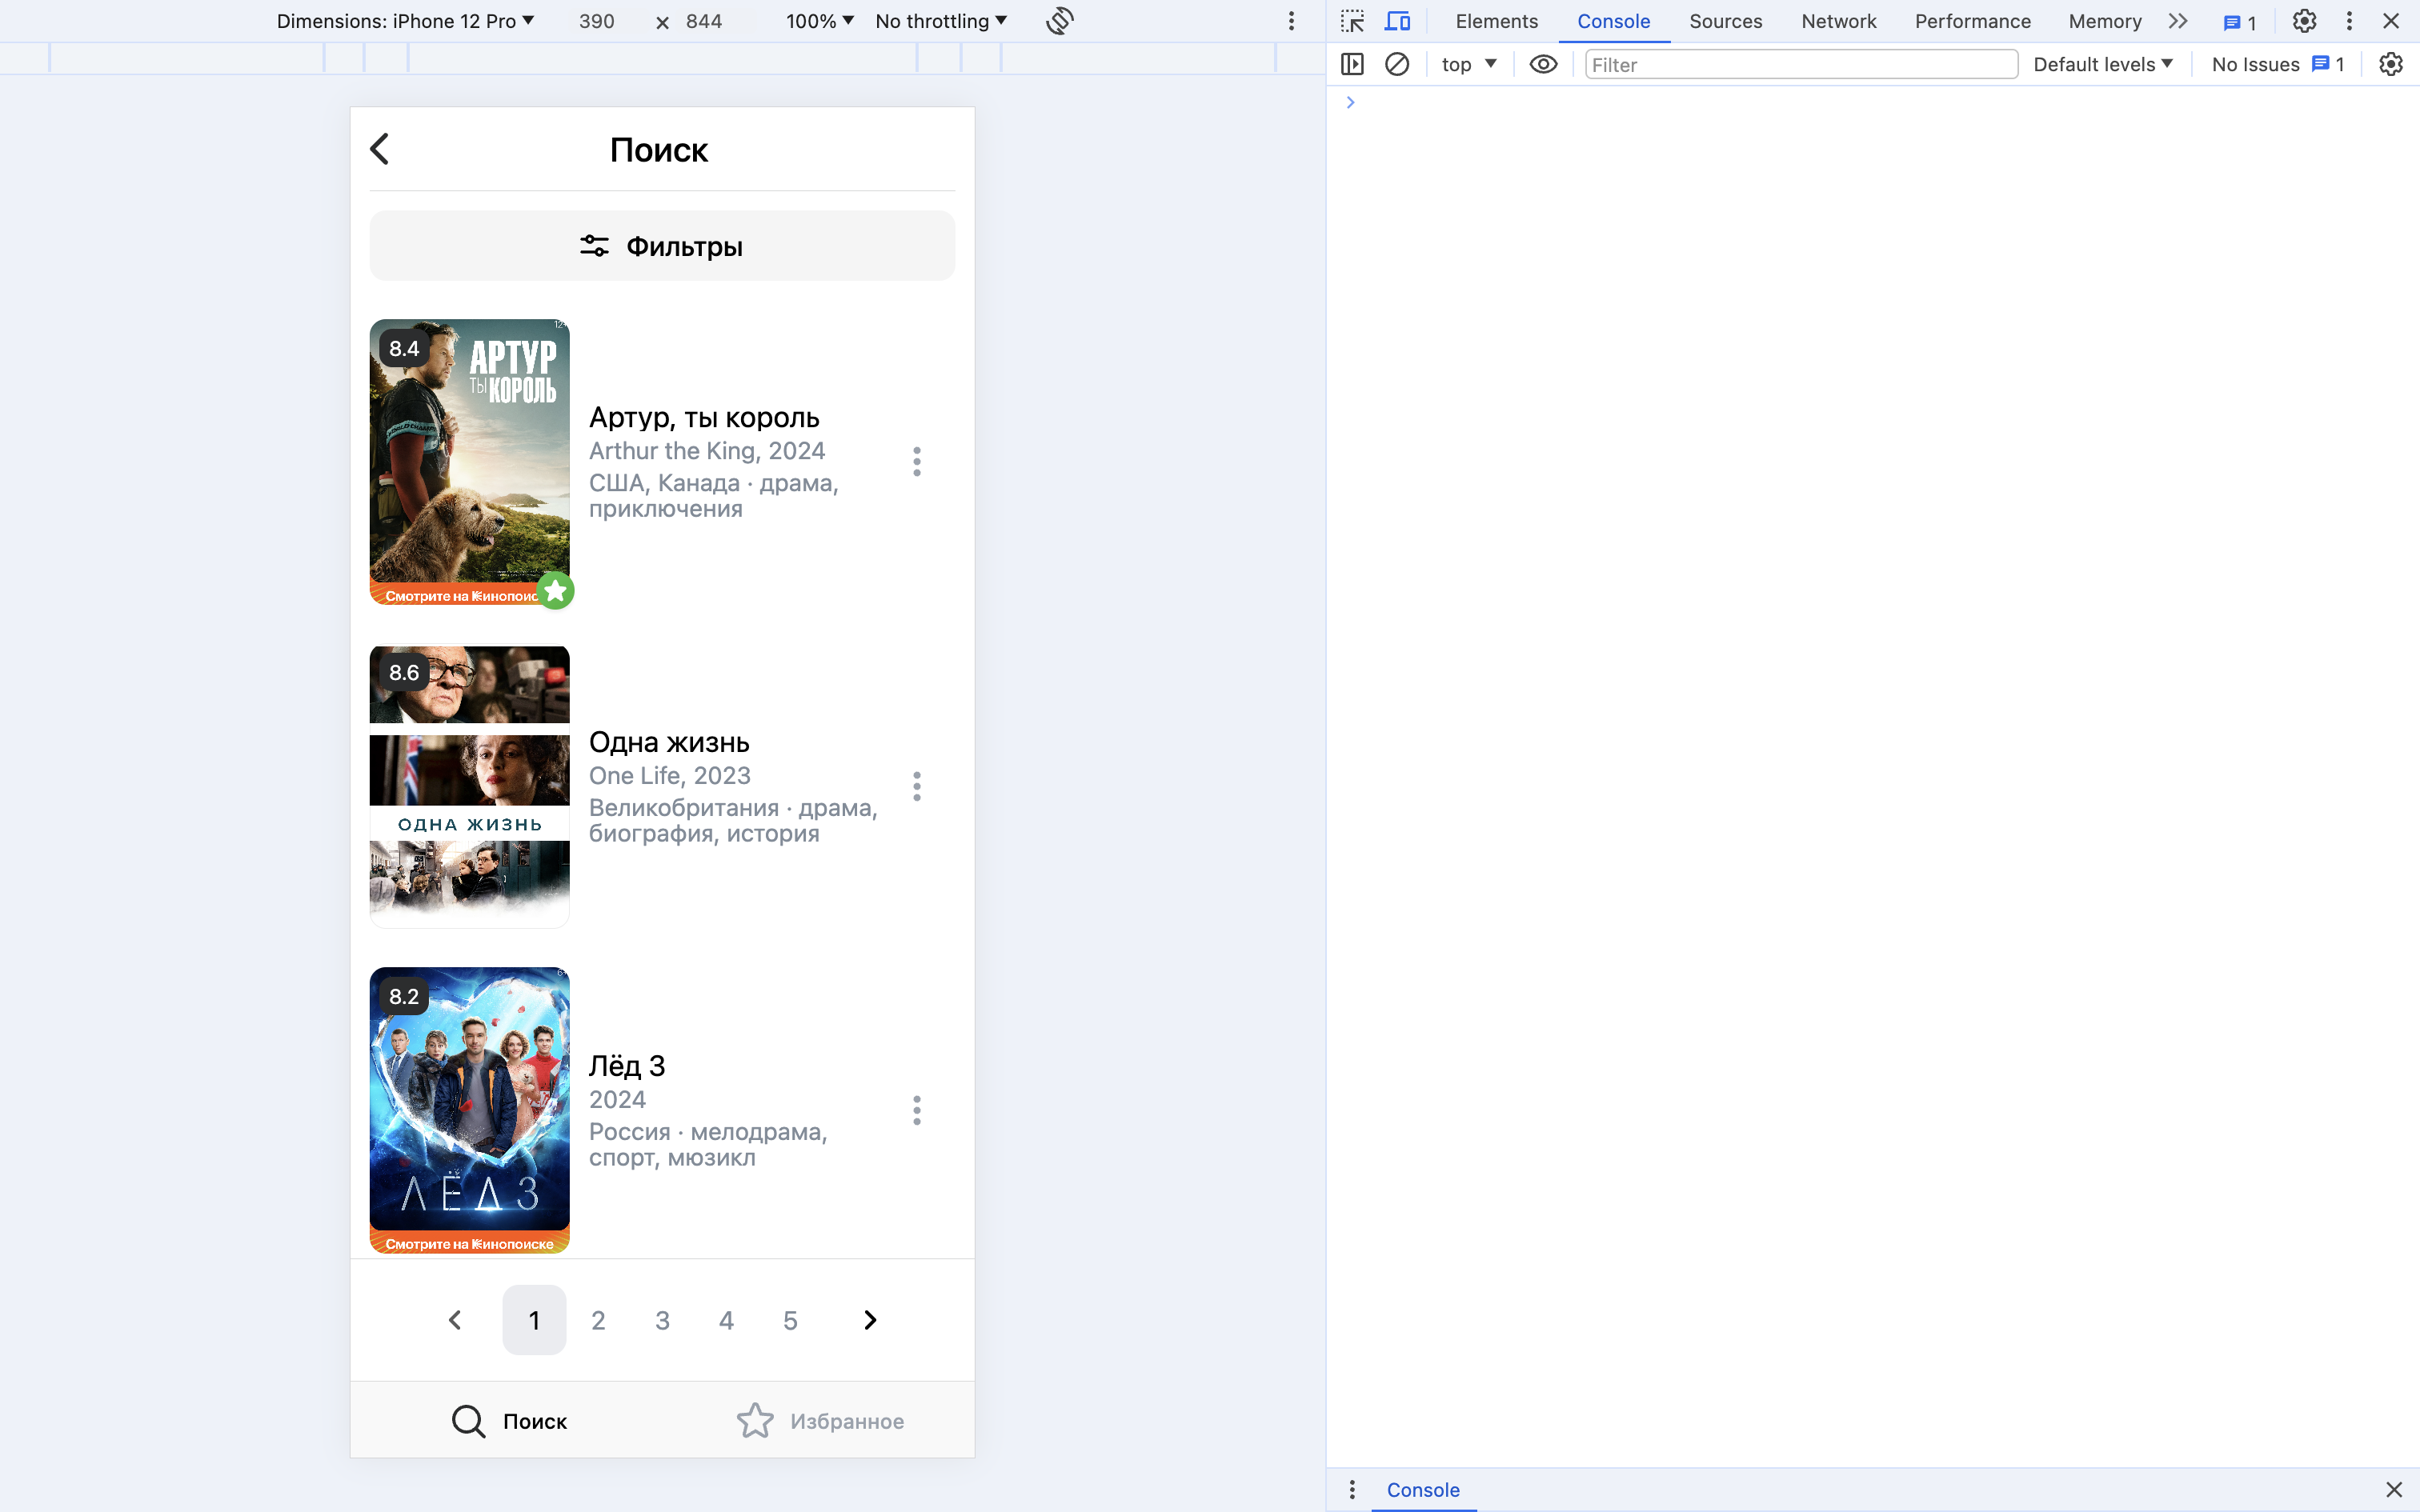Screen dimensions: 2420x1512
Task: Toggle the console sidebar
Action: click(1352, 64)
